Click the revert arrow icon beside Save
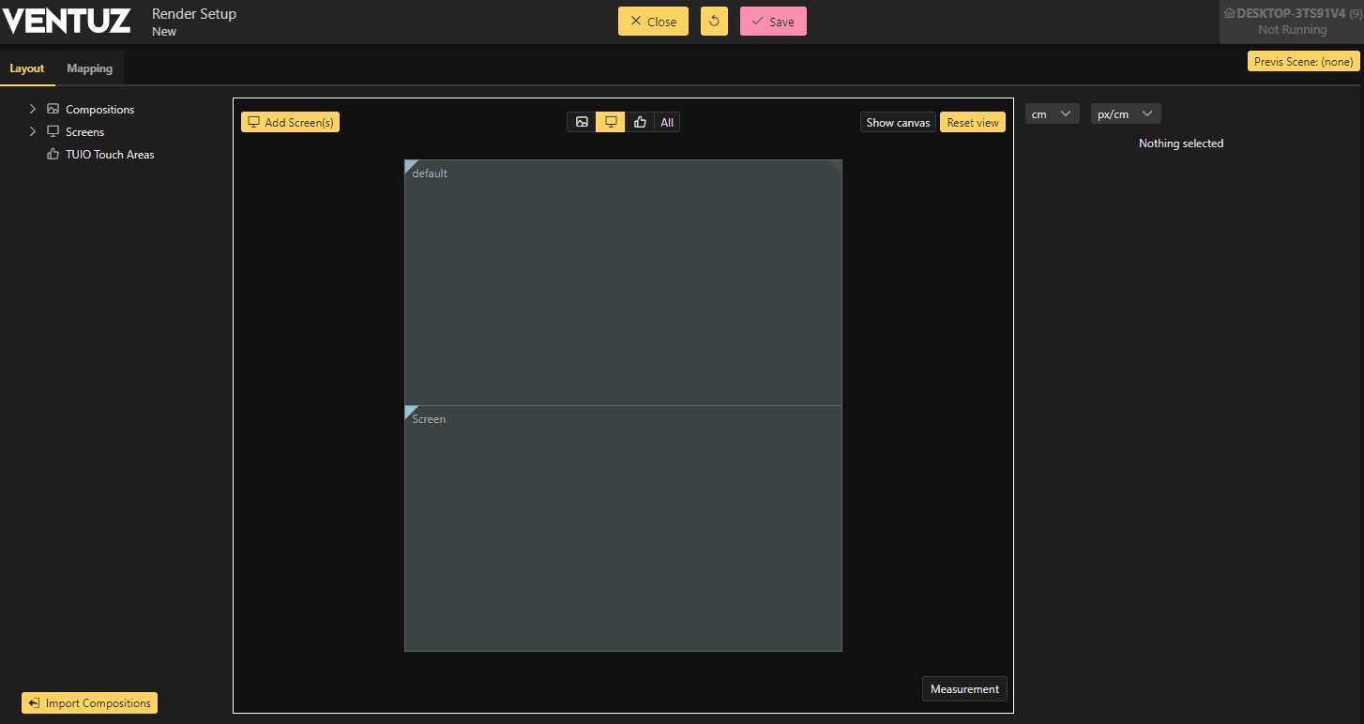Viewport: 1364px width, 724px height. pyautogui.click(x=714, y=22)
